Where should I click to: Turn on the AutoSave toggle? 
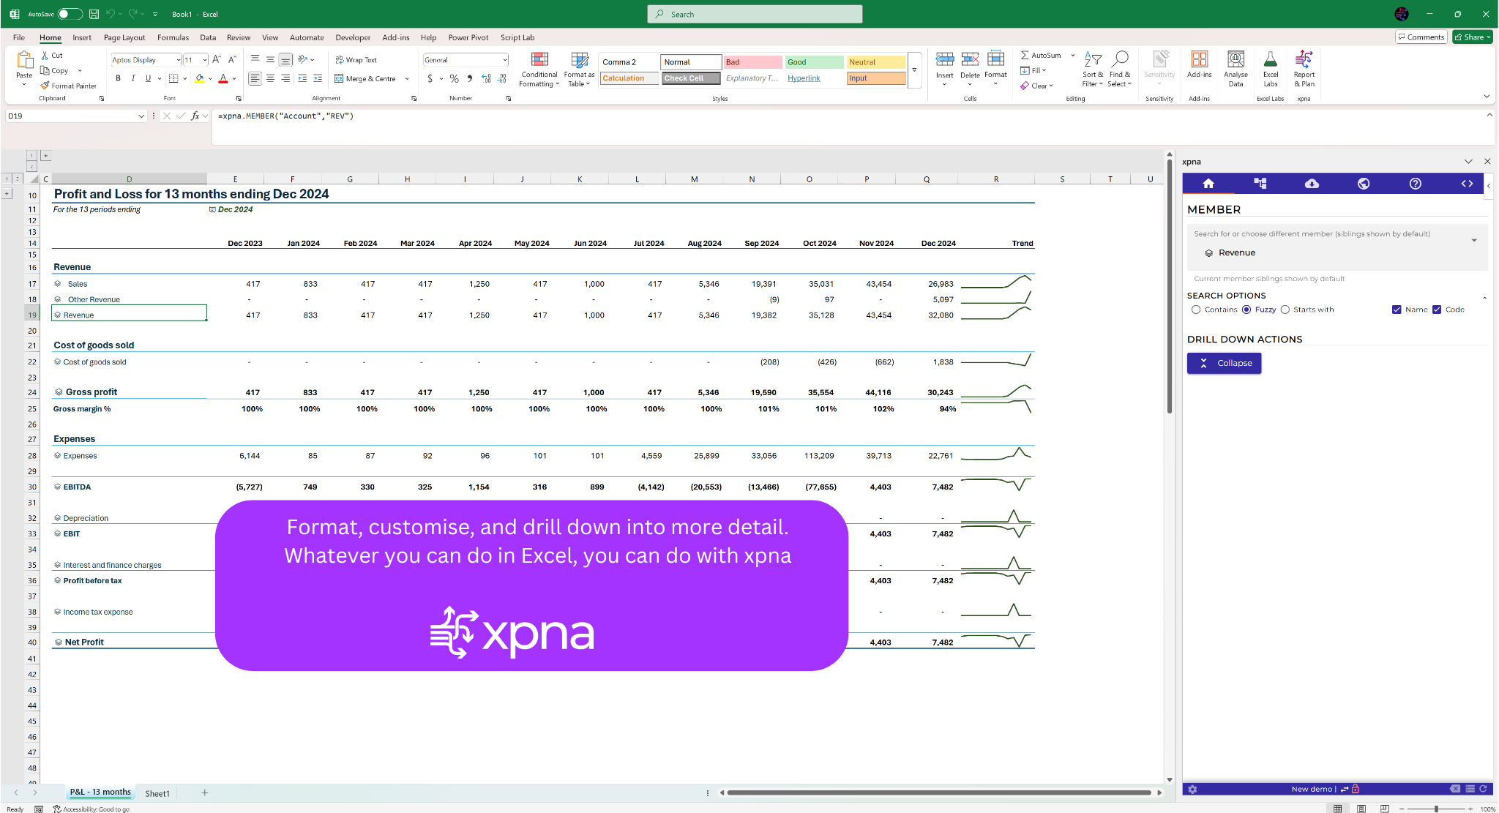pos(70,14)
